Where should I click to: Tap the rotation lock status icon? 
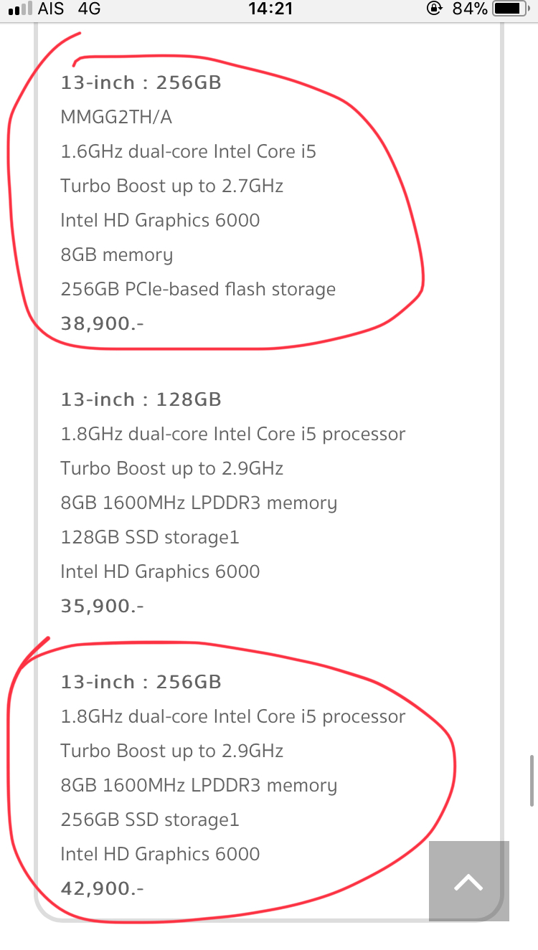[434, 9]
